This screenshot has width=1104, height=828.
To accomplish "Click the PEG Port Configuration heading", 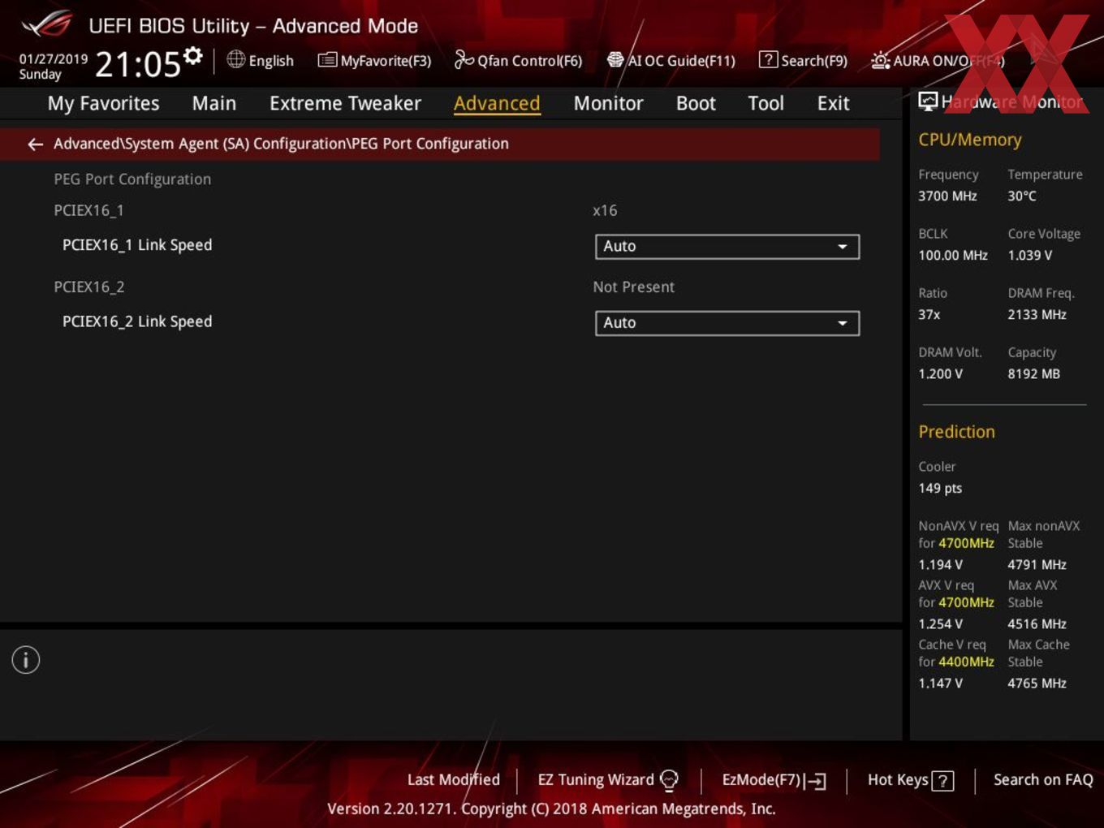I will pyautogui.click(x=132, y=179).
